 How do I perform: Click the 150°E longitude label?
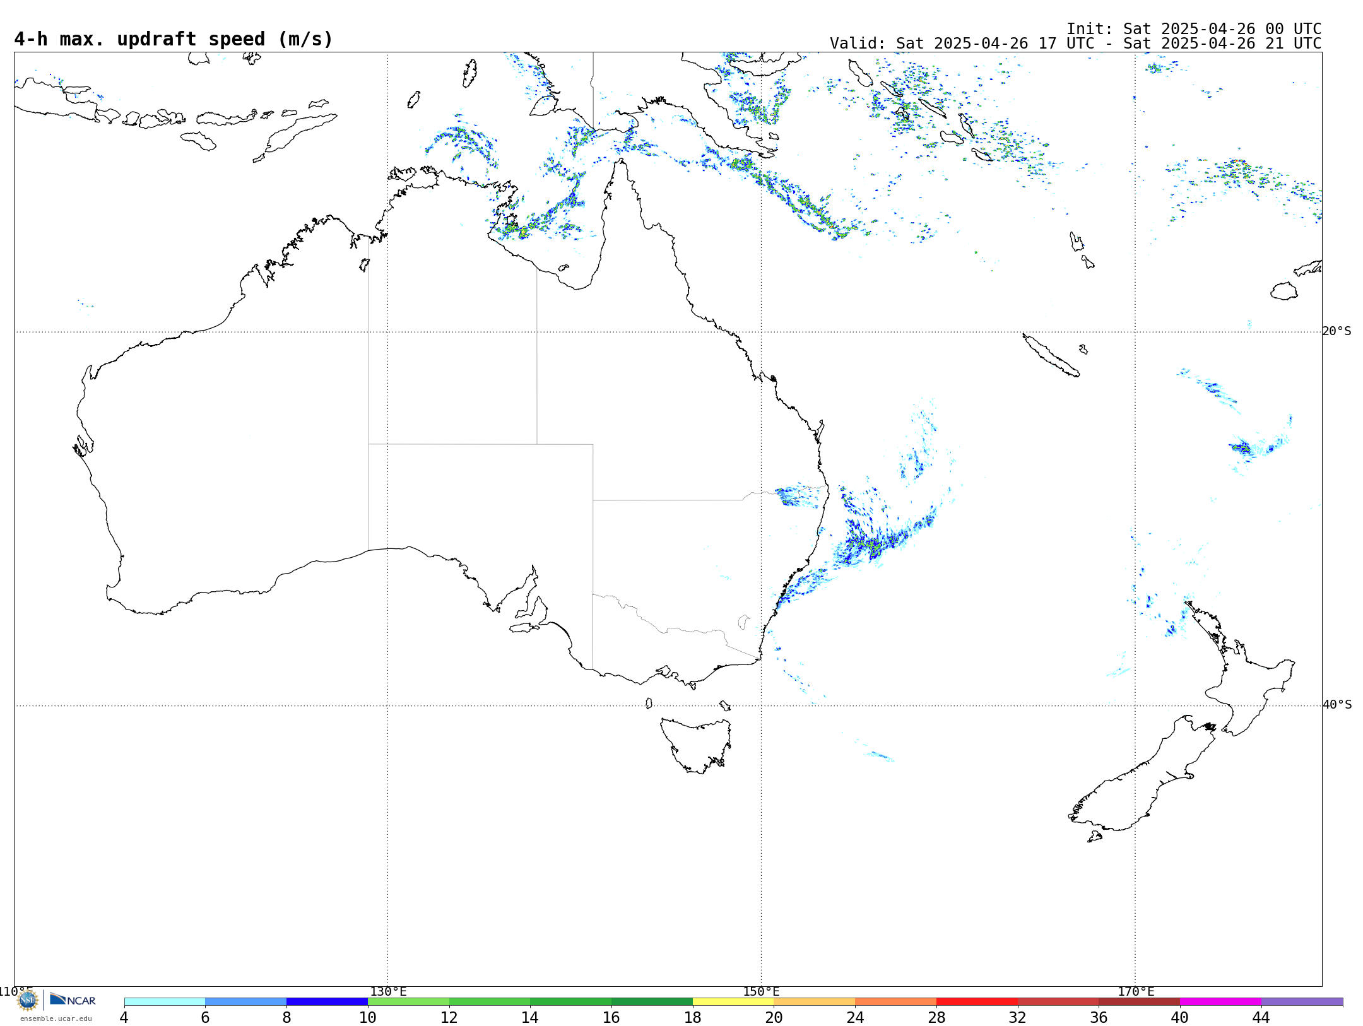761,991
